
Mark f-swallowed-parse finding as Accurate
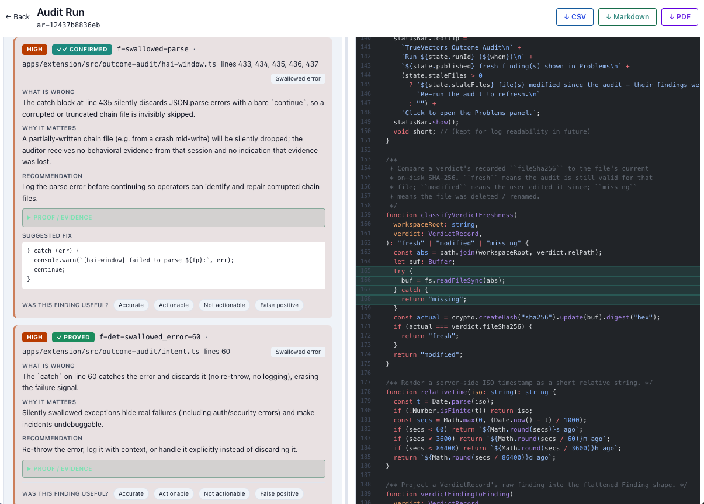coord(131,305)
